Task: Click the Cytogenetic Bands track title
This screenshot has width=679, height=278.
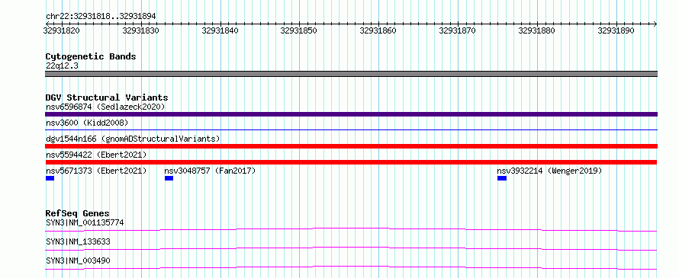Action: coord(91,56)
